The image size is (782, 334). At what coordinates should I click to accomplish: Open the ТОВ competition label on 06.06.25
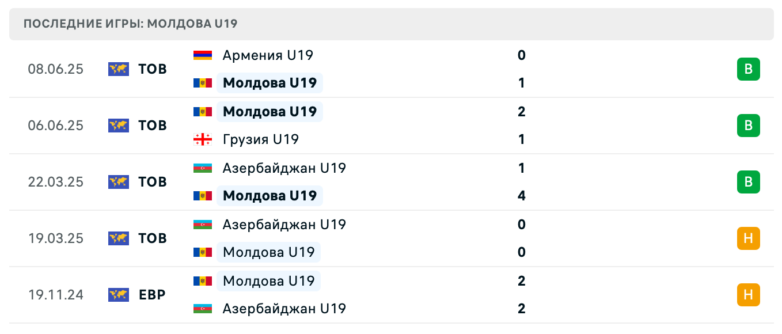click(x=152, y=126)
